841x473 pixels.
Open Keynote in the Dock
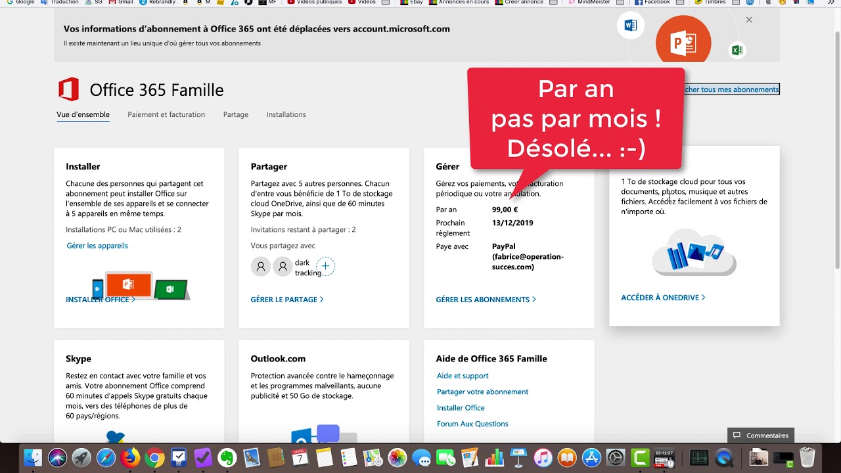[x=518, y=458]
